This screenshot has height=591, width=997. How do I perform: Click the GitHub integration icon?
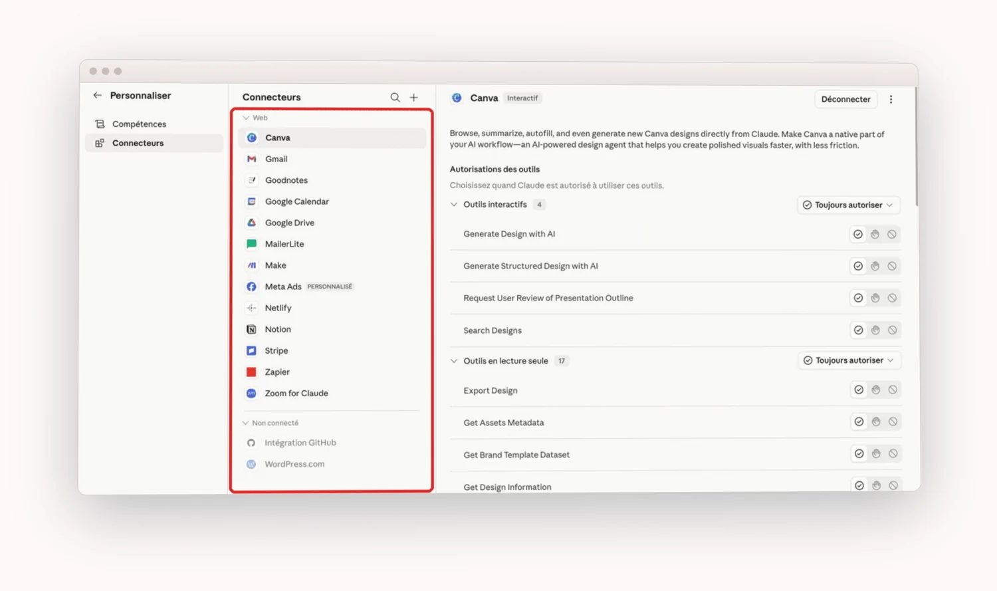click(251, 443)
